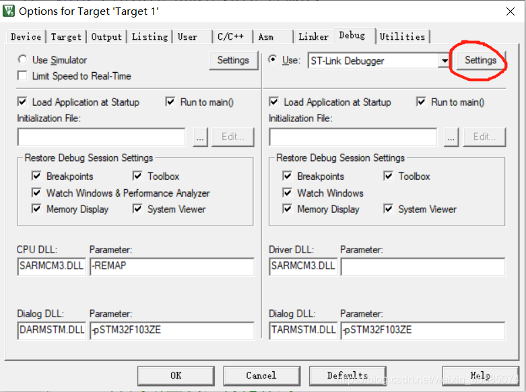Toggle simulator Load Application at Startup

[x=22, y=102]
